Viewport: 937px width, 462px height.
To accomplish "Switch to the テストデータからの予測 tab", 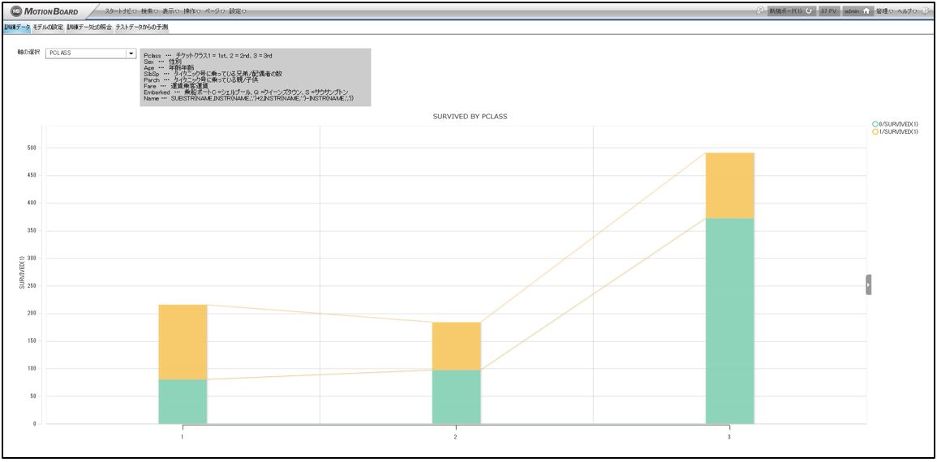I will (142, 27).
